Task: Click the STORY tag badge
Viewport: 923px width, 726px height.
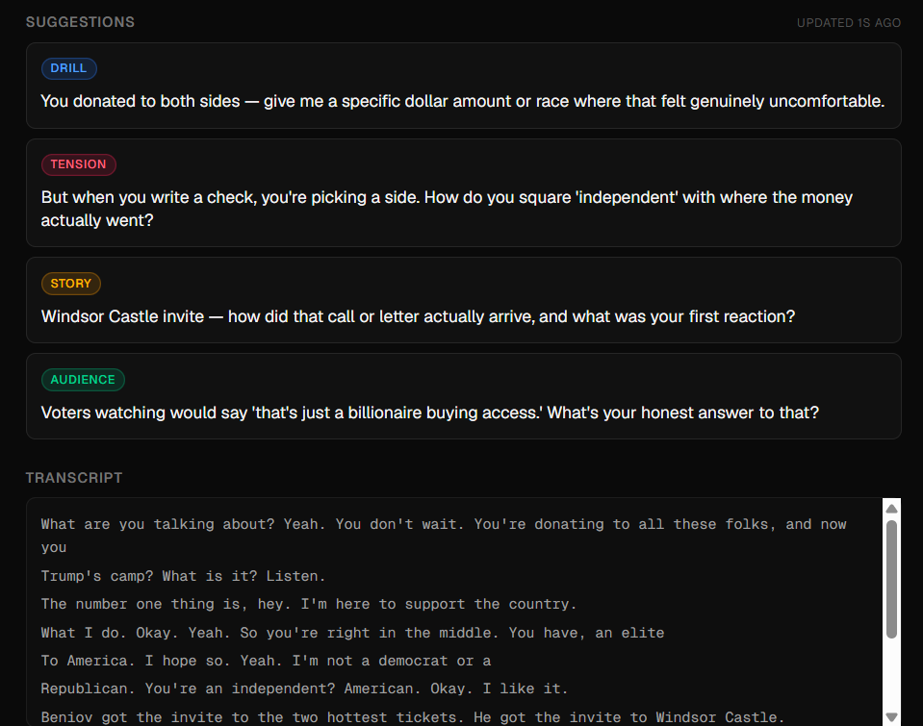Action: (x=70, y=284)
